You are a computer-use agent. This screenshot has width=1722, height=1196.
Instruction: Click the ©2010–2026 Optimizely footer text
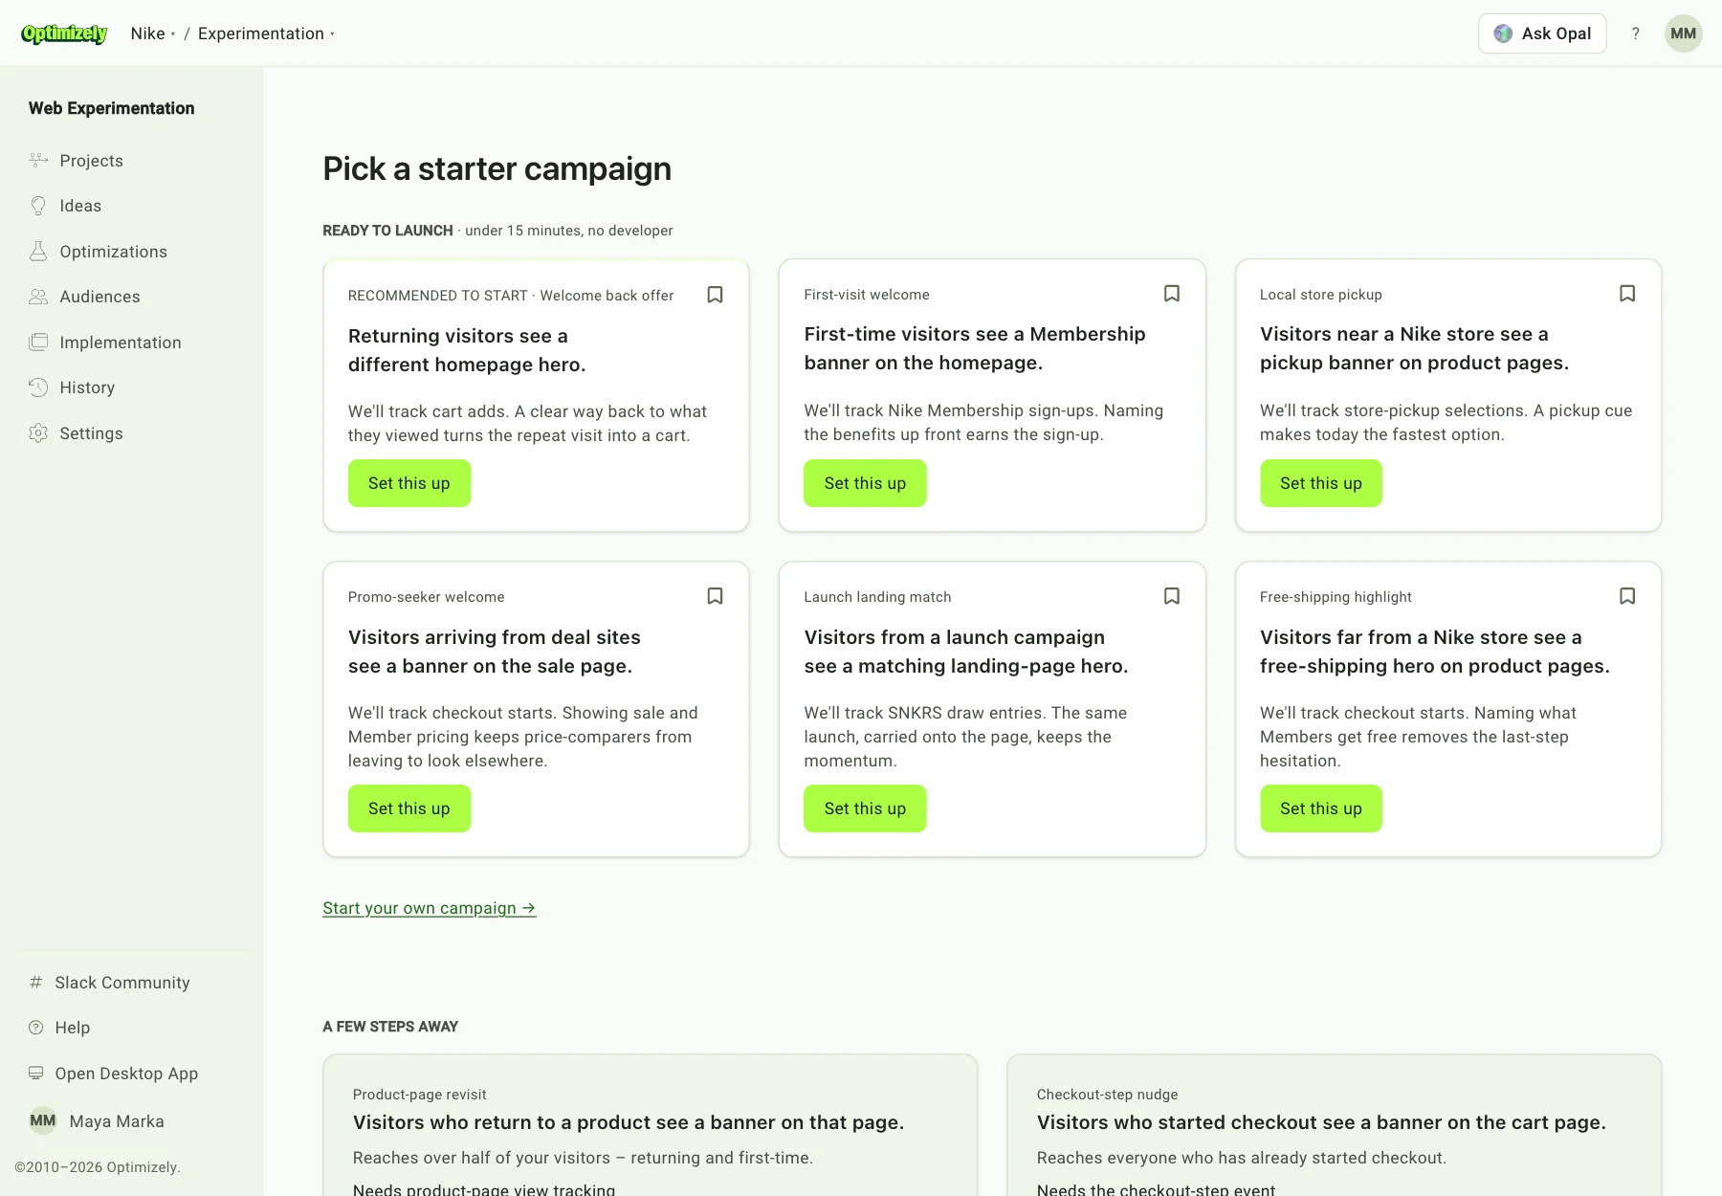[98, 1167]
